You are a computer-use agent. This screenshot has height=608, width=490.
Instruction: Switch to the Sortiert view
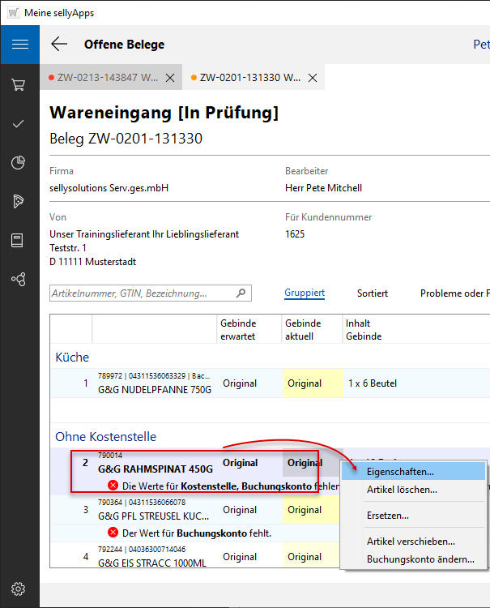coord(372,293)
